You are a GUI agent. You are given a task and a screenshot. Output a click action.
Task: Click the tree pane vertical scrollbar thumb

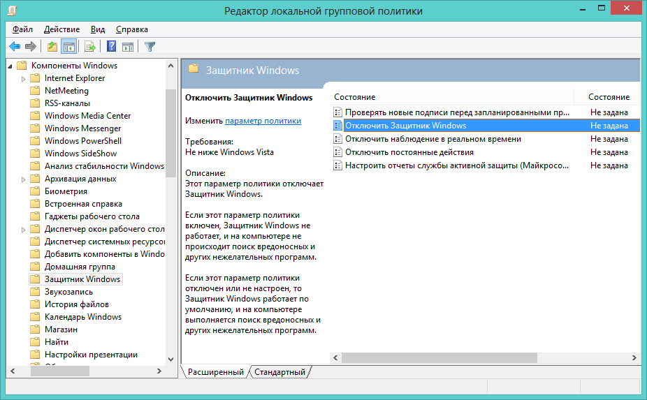(170, 133)
